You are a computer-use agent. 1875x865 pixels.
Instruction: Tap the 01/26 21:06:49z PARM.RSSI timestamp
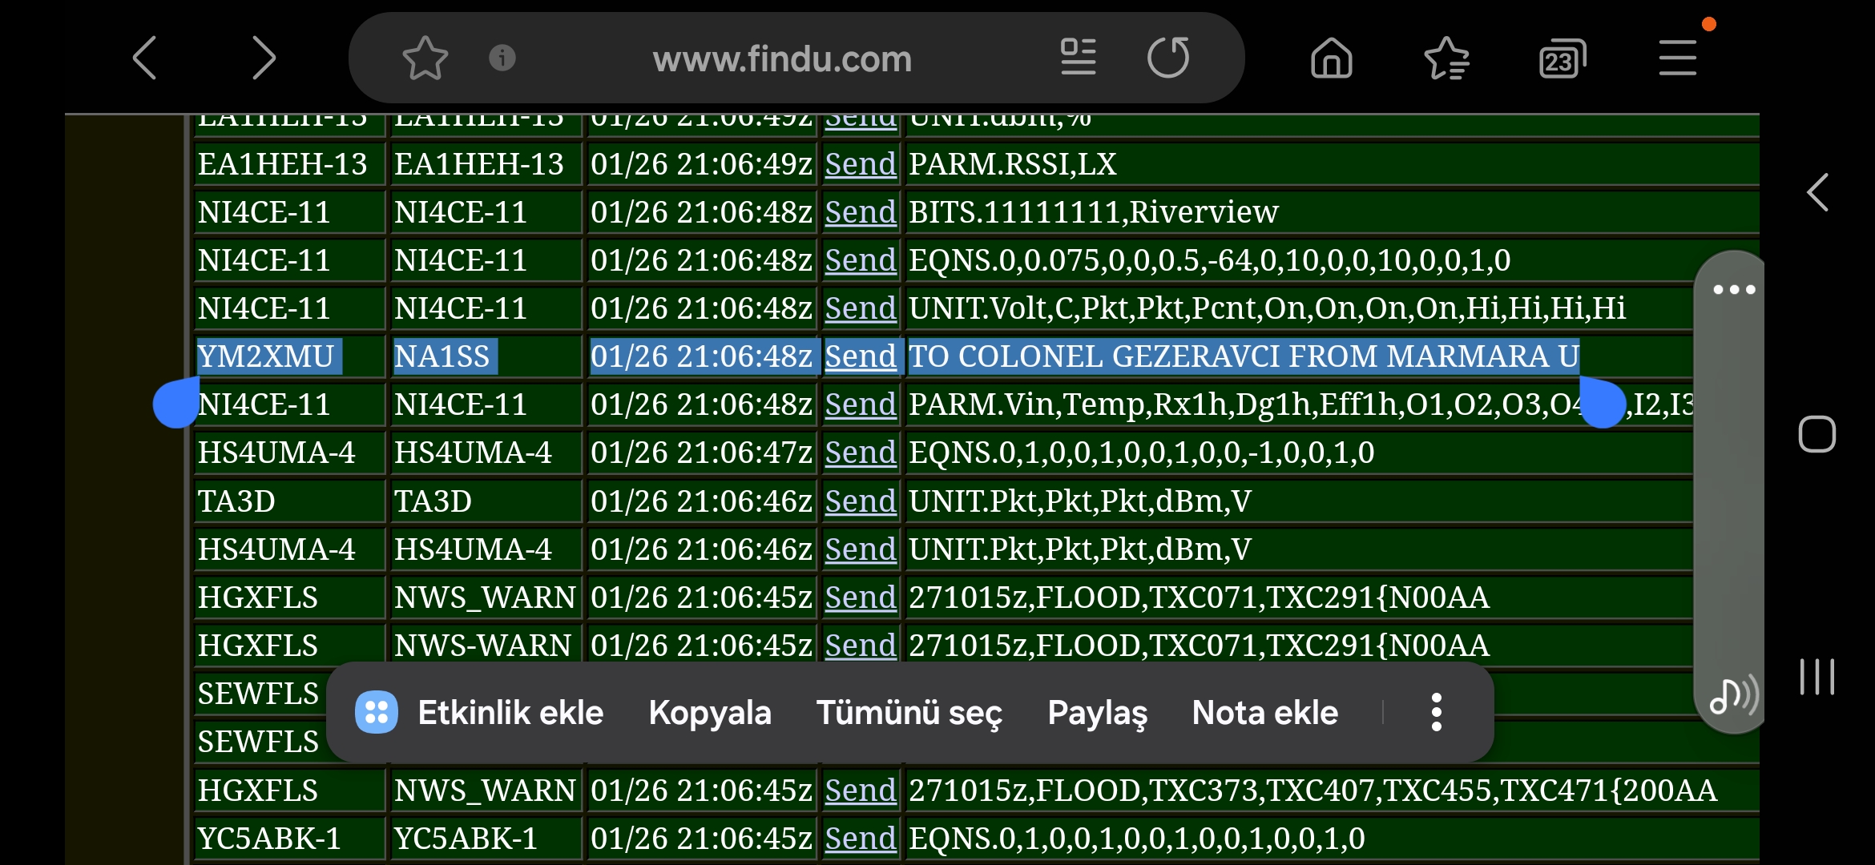pos(701,164)
